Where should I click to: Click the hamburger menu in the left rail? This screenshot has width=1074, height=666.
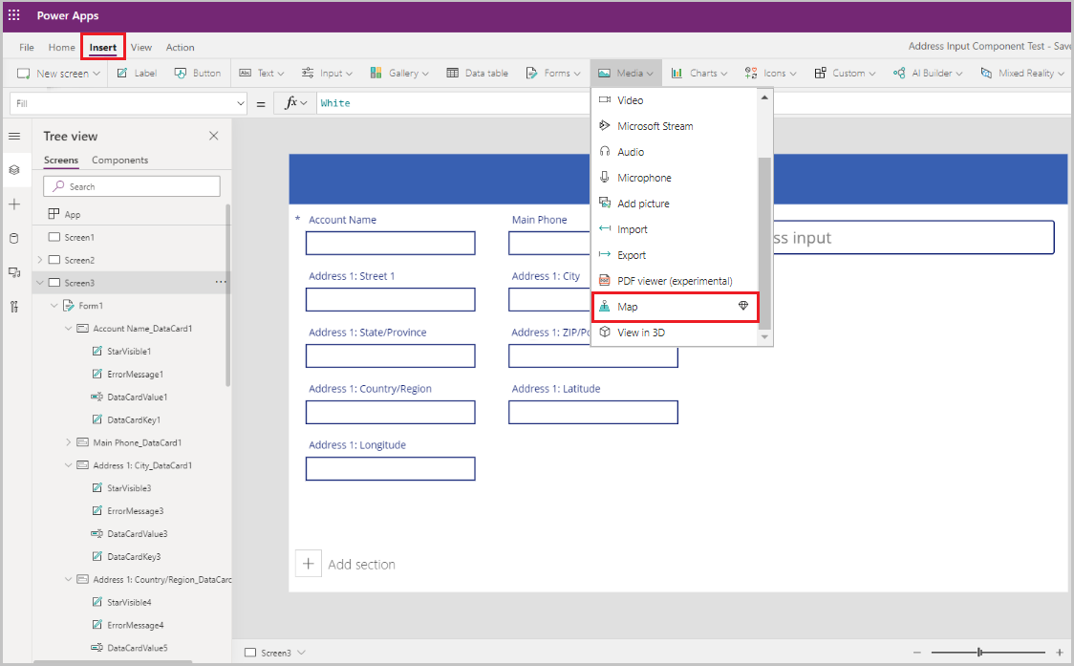pos(14,137)
